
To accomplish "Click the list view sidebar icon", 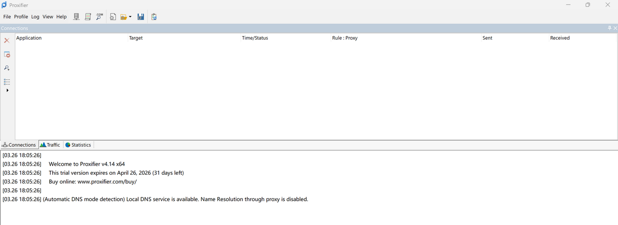I will [x=7, y=82].
